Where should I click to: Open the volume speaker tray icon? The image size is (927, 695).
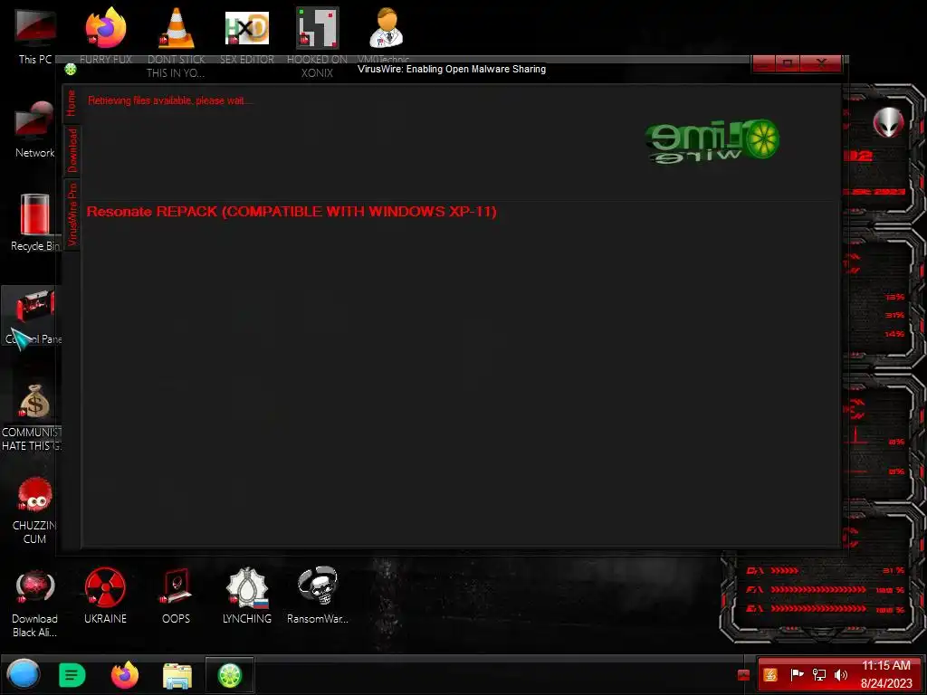point(840,674)
